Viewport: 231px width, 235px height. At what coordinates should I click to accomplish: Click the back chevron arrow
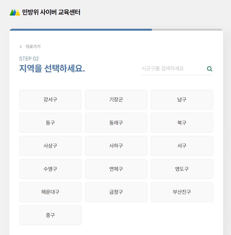pos(21,46)
